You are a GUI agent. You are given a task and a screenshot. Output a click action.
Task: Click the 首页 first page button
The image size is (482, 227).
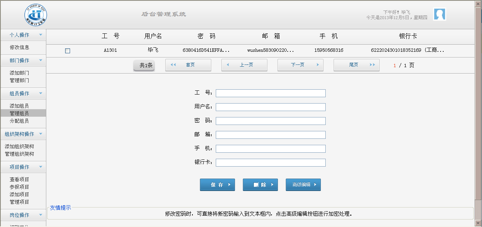188,65
